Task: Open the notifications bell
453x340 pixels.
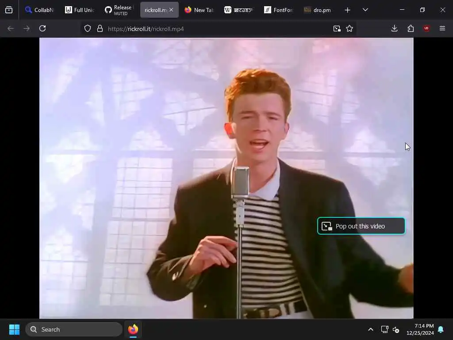Action: [x=441, y=329]
